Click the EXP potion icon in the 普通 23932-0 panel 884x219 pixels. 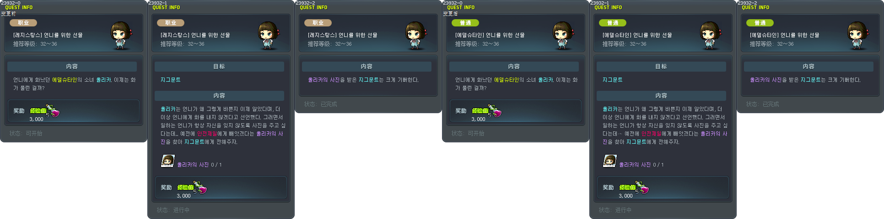[495, 111]
